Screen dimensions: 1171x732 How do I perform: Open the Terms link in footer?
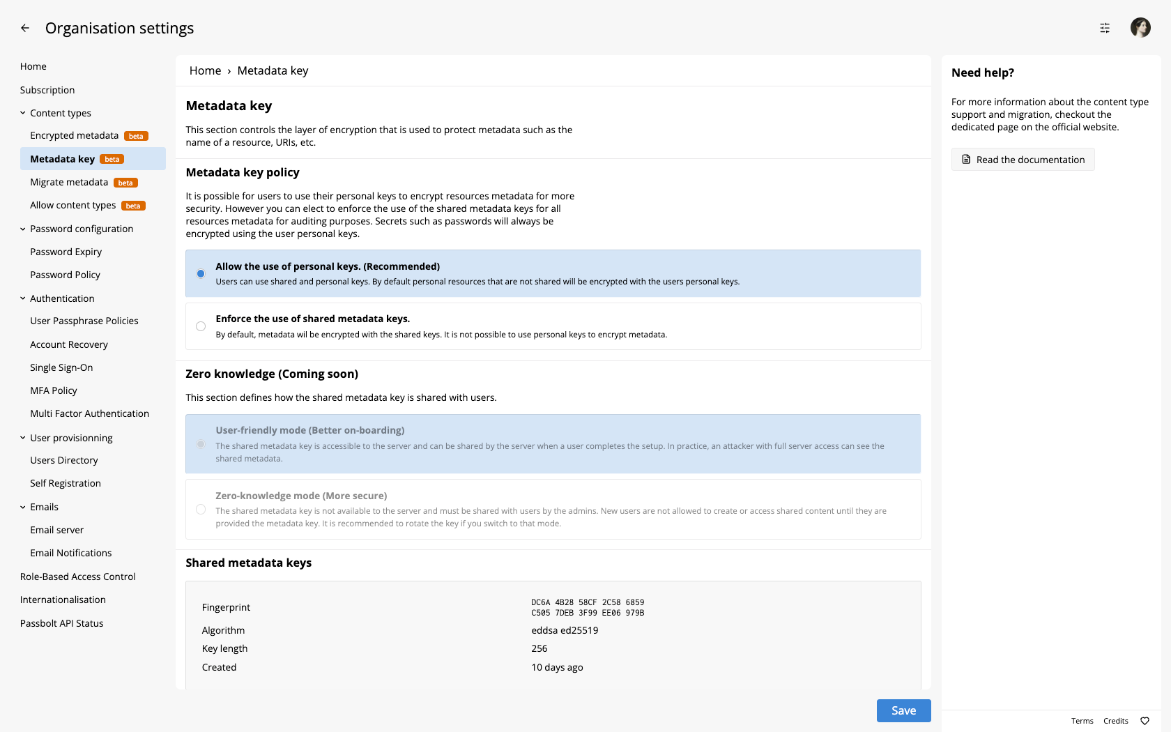coord(1082,721)
